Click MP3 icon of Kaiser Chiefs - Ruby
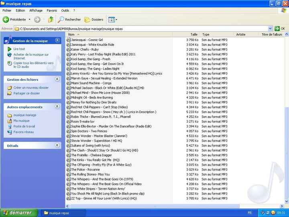Image resolution: width=289 pixels, height=217 pixels. 68,49
